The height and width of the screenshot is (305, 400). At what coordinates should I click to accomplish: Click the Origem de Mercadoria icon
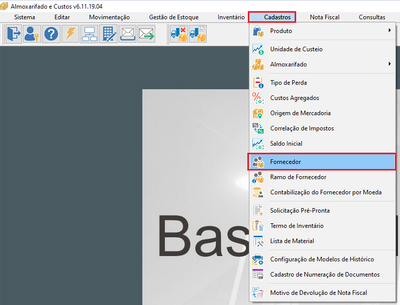tap(258, 113)
